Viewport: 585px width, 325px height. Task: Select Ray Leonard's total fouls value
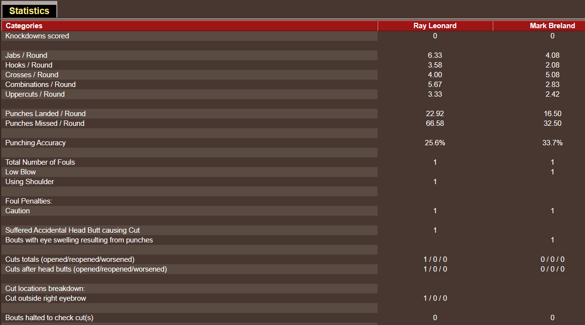tap(435, 162)
